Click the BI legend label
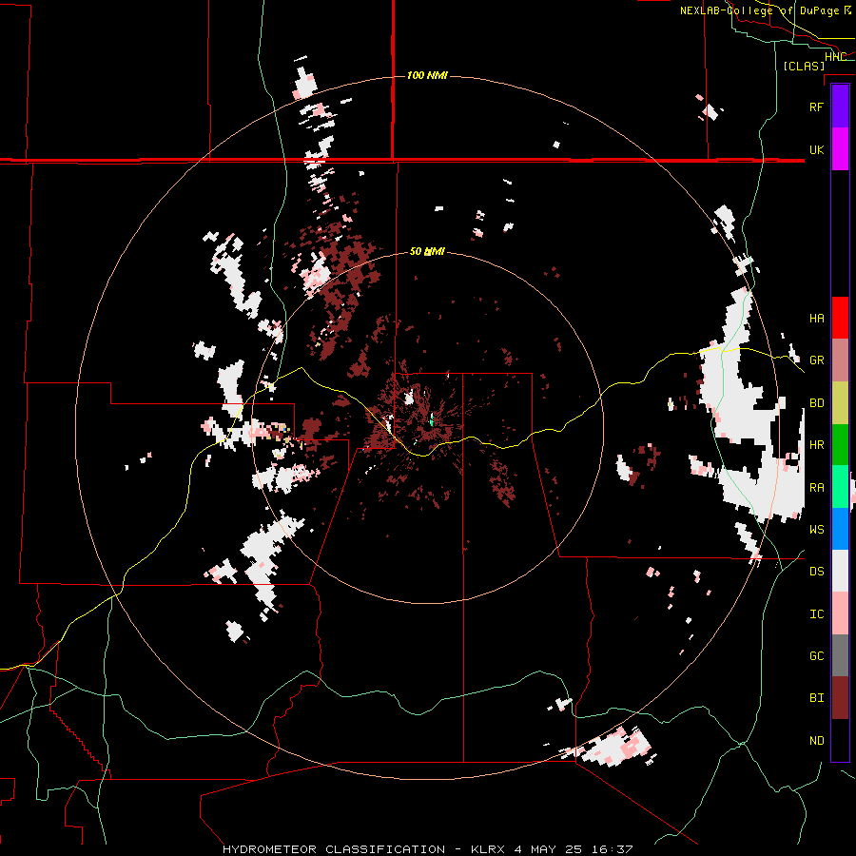856x856 pixels. [x=816, y=698]
